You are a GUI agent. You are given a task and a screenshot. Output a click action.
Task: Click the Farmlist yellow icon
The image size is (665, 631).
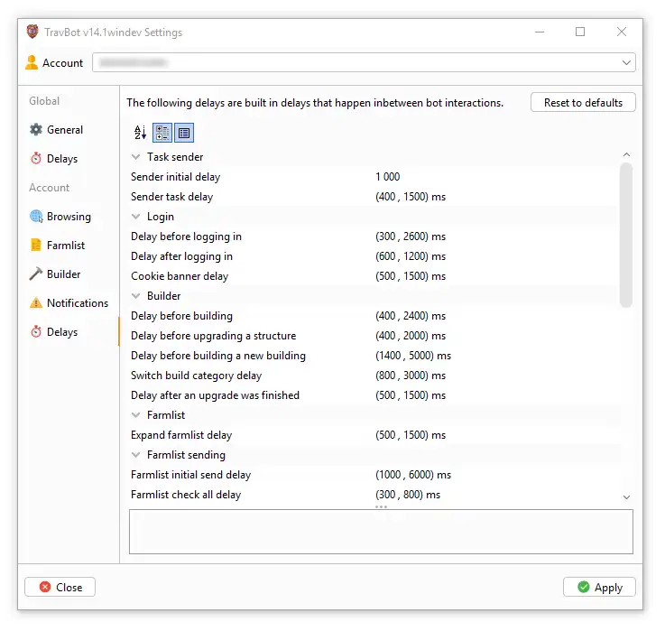click(x=36, y=246)
